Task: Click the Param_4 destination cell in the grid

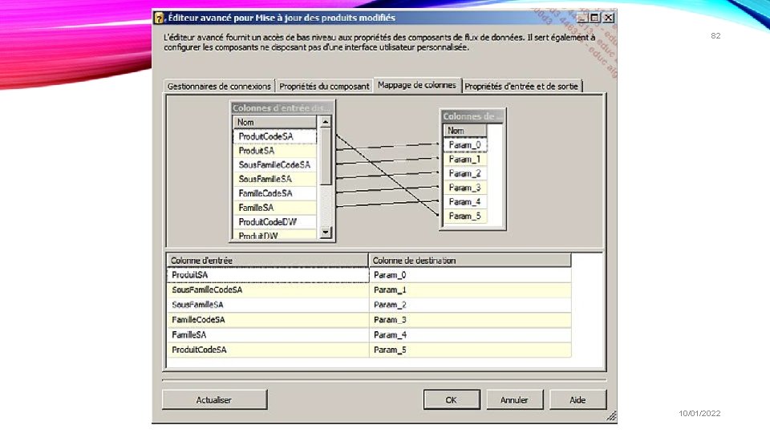Action: point(470,335)
